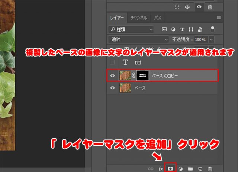Create new fill or adjustment layer icon
The image size is (238, 172).
click(180, 169)
